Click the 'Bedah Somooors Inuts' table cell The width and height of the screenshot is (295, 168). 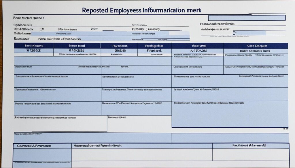(x=256, y=51)
